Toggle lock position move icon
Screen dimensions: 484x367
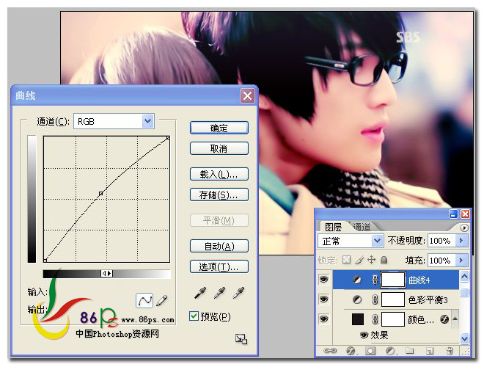(371, 260)
